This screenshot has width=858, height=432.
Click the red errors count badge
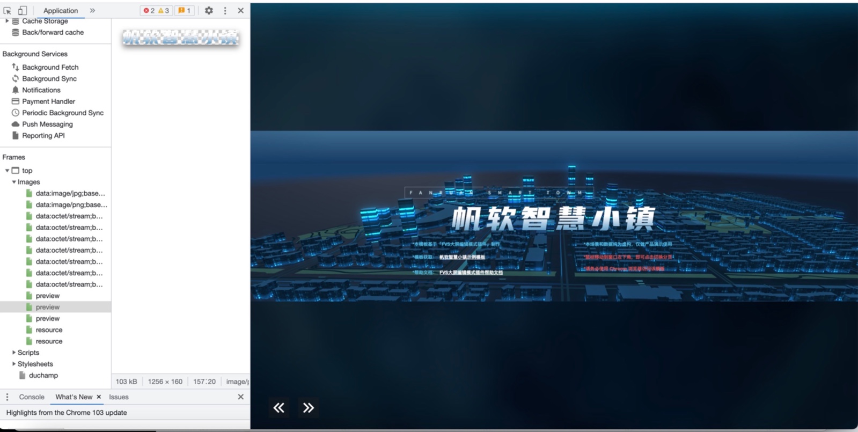pyautogui.click(x=149, y=10)
